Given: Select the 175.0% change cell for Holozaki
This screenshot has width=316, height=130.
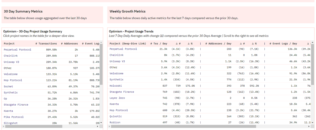Looking at the screenshot, I should point(190,86).
